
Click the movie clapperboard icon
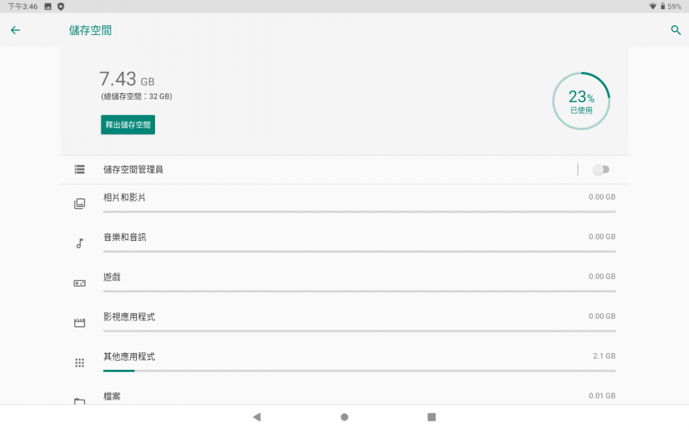click(x=79, y=323)
